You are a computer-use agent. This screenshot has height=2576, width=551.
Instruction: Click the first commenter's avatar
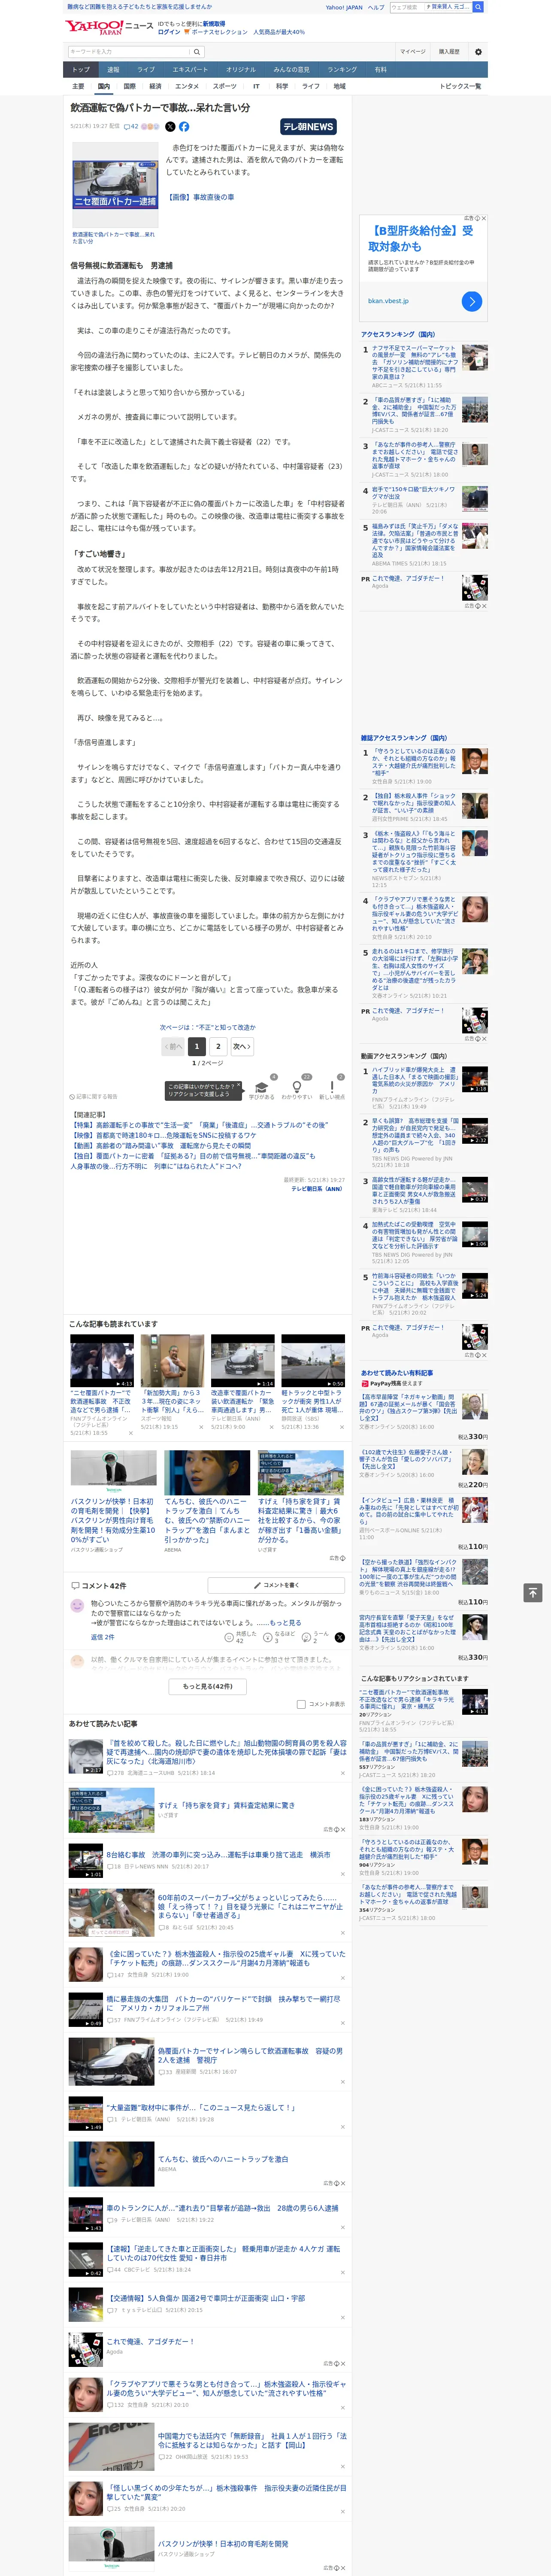click(77, 1606)
